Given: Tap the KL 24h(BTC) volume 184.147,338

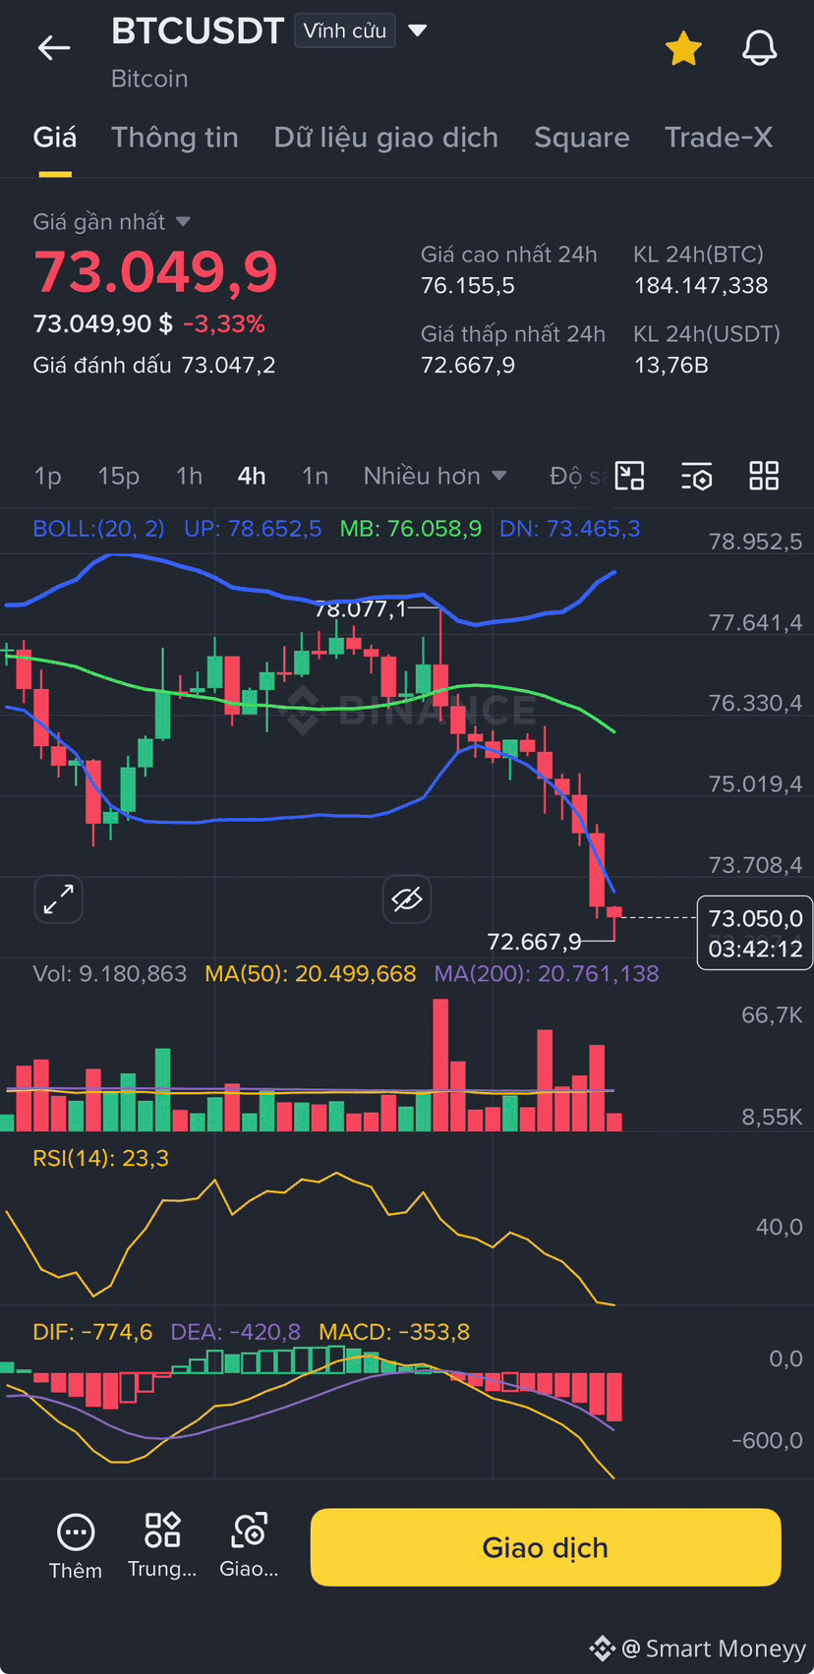Looking at the screenshot, I should (701, 286).
